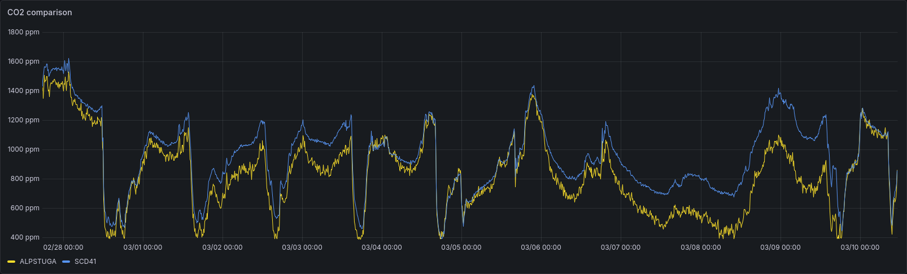Click the 03/04 00:00 x-axis label

[382, 247]
